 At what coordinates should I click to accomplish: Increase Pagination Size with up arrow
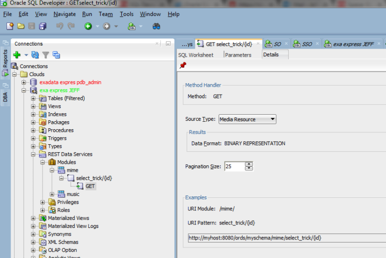[x=249, y=164]
